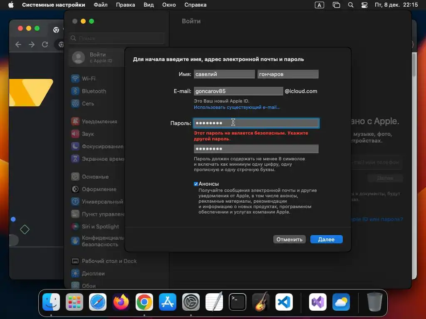426x319 pixels.
Task: Select the Сеть network icon
Action: point(75,103)
